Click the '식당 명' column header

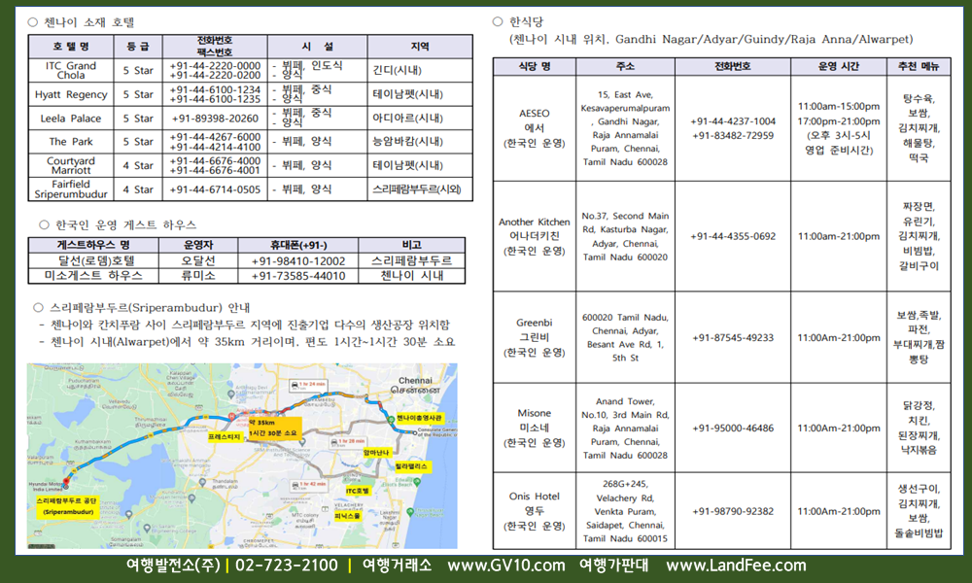[x=535, y=66]
